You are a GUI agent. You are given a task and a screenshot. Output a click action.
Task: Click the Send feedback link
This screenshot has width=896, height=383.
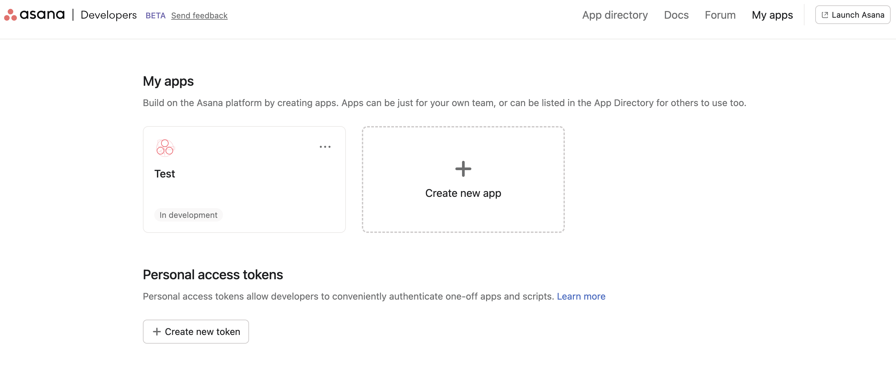[199, 16]
